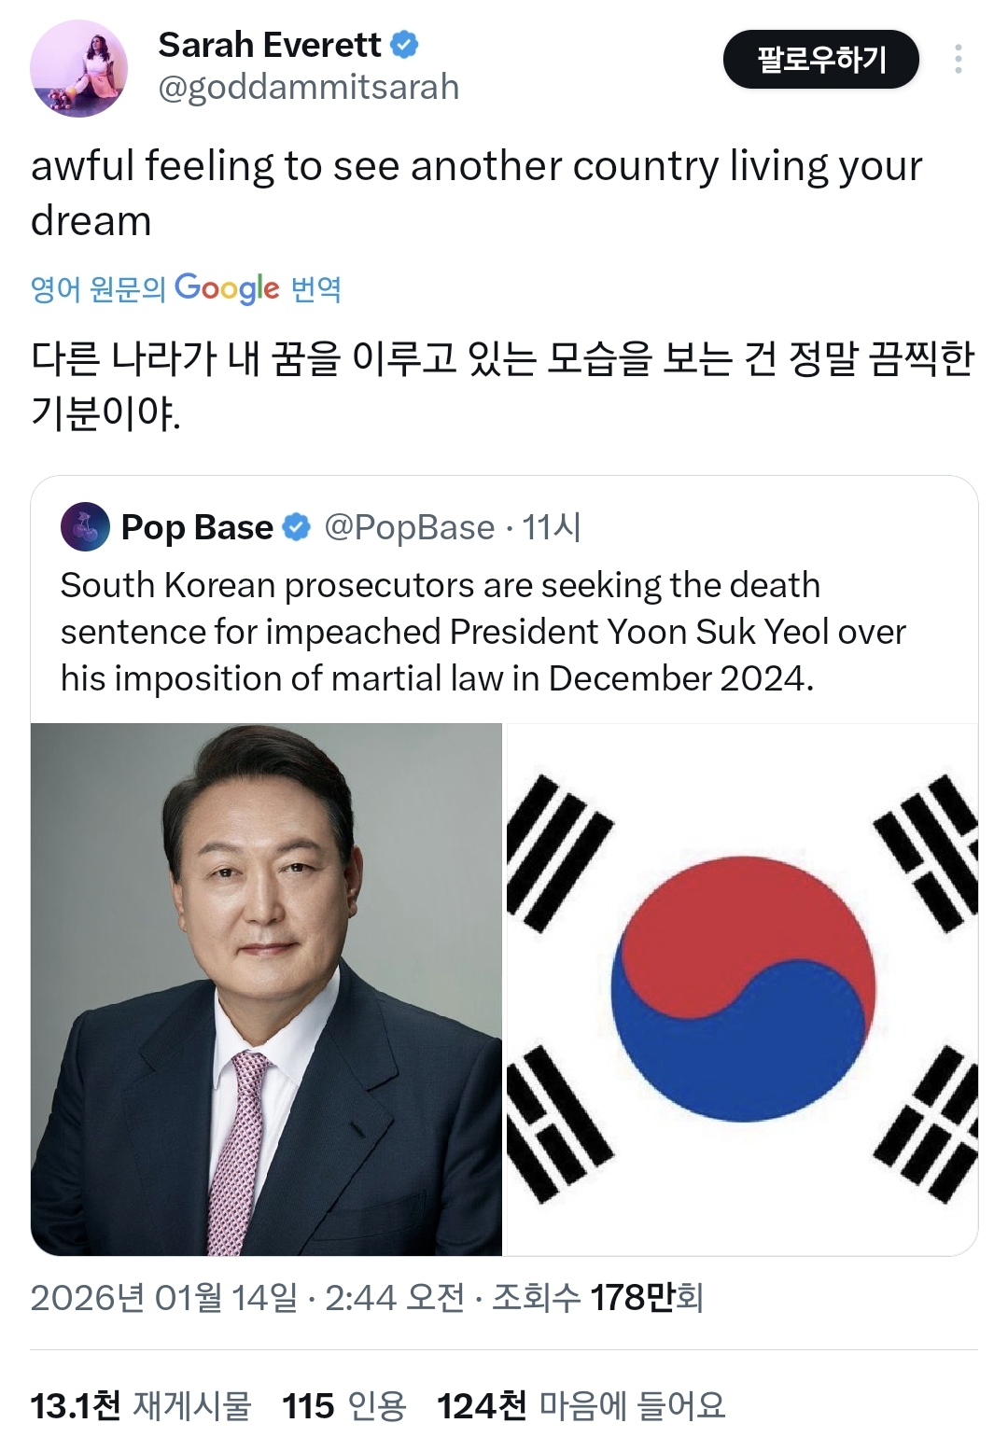Open the three-dot more options menu
Image resolution: width=1008 pixels, height=1437 pixels.
point(958,59)
